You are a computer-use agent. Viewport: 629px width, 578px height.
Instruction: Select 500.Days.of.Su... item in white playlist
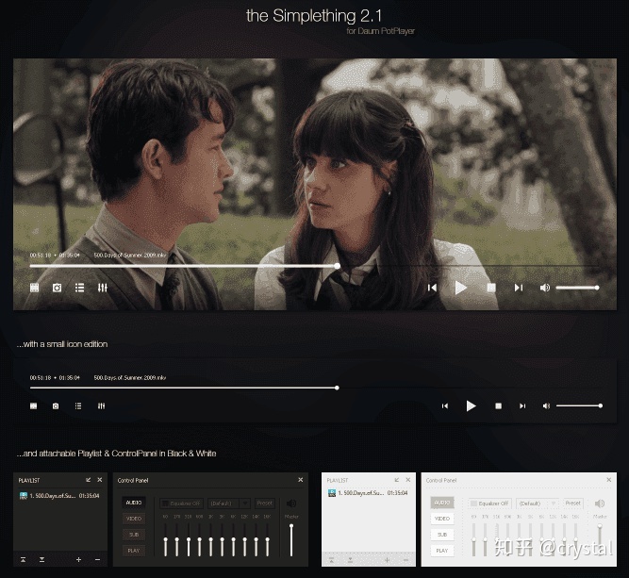click(x=368, y=493)
